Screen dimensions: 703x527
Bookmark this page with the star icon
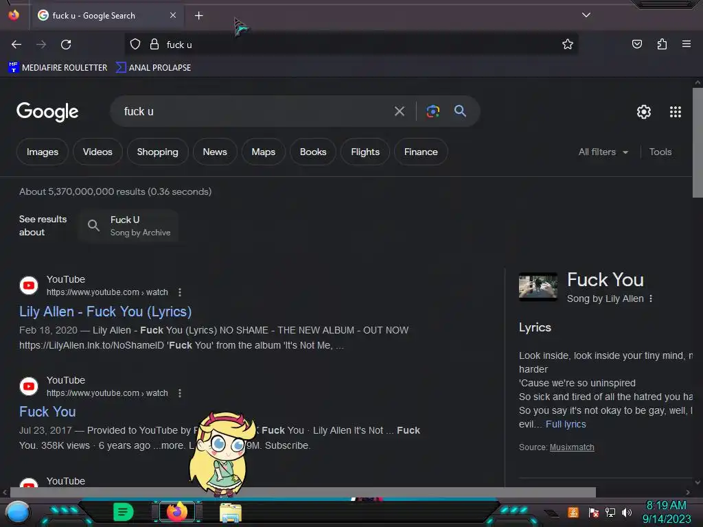[x=568, y=44]
